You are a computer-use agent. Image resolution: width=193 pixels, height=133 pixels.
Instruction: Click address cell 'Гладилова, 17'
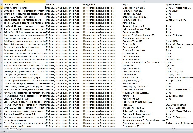coord(144,74)
